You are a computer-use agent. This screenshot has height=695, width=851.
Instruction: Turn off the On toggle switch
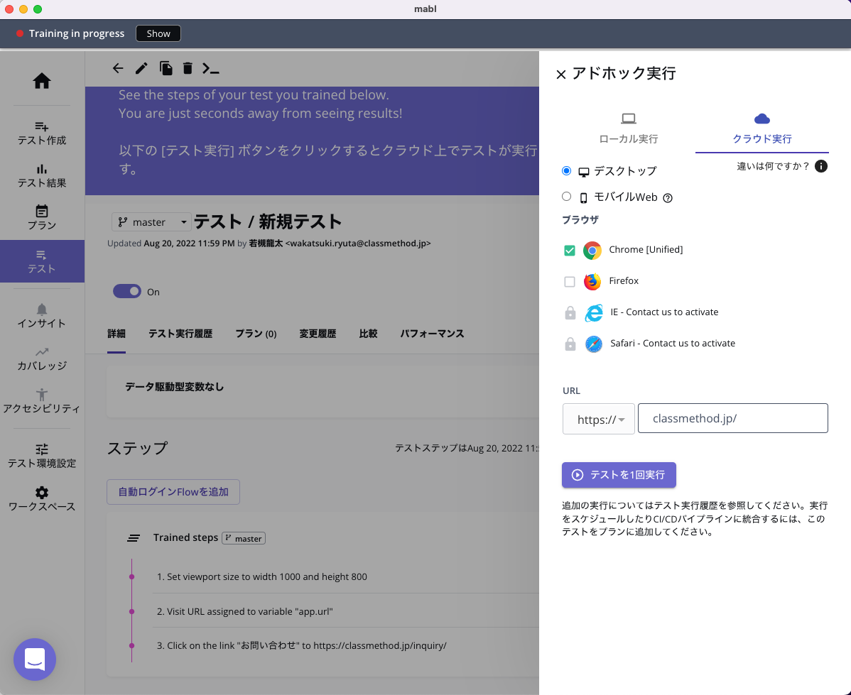[127, 291]
